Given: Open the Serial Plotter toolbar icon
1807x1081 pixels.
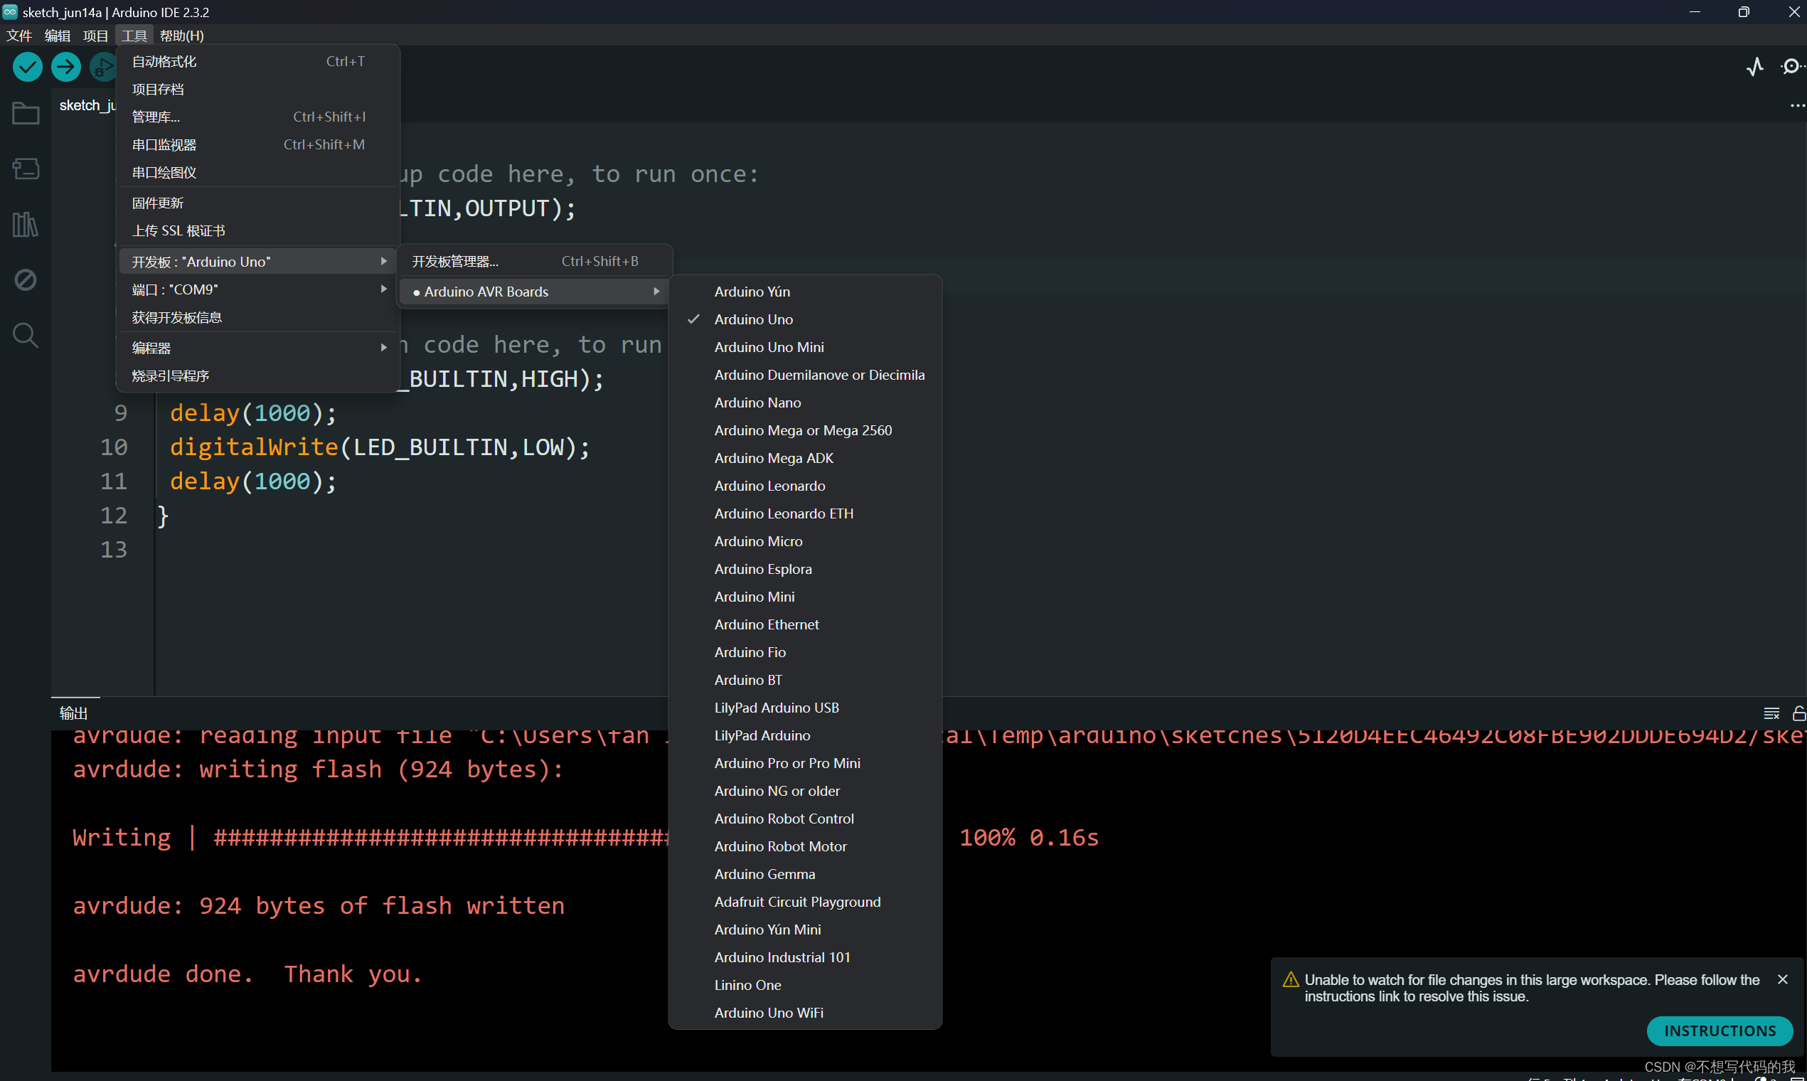Looking at the screenshot, I should (x=1755, y=67).
